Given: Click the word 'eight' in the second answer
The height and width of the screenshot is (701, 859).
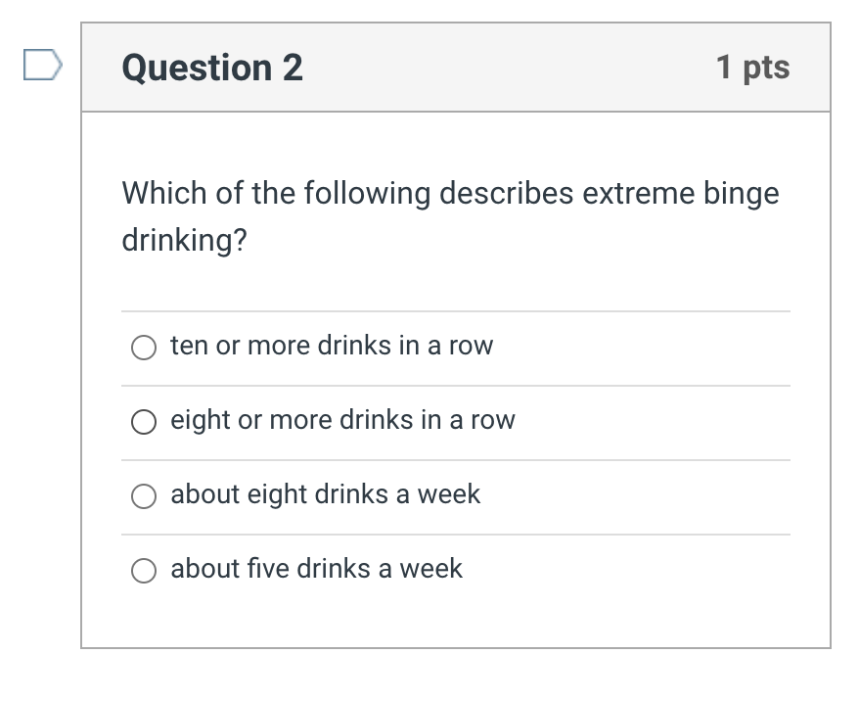Looking at the screenshot, I should click(x=201, y=420).
